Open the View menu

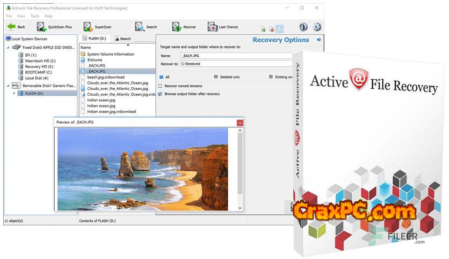[x=21, y=16]
